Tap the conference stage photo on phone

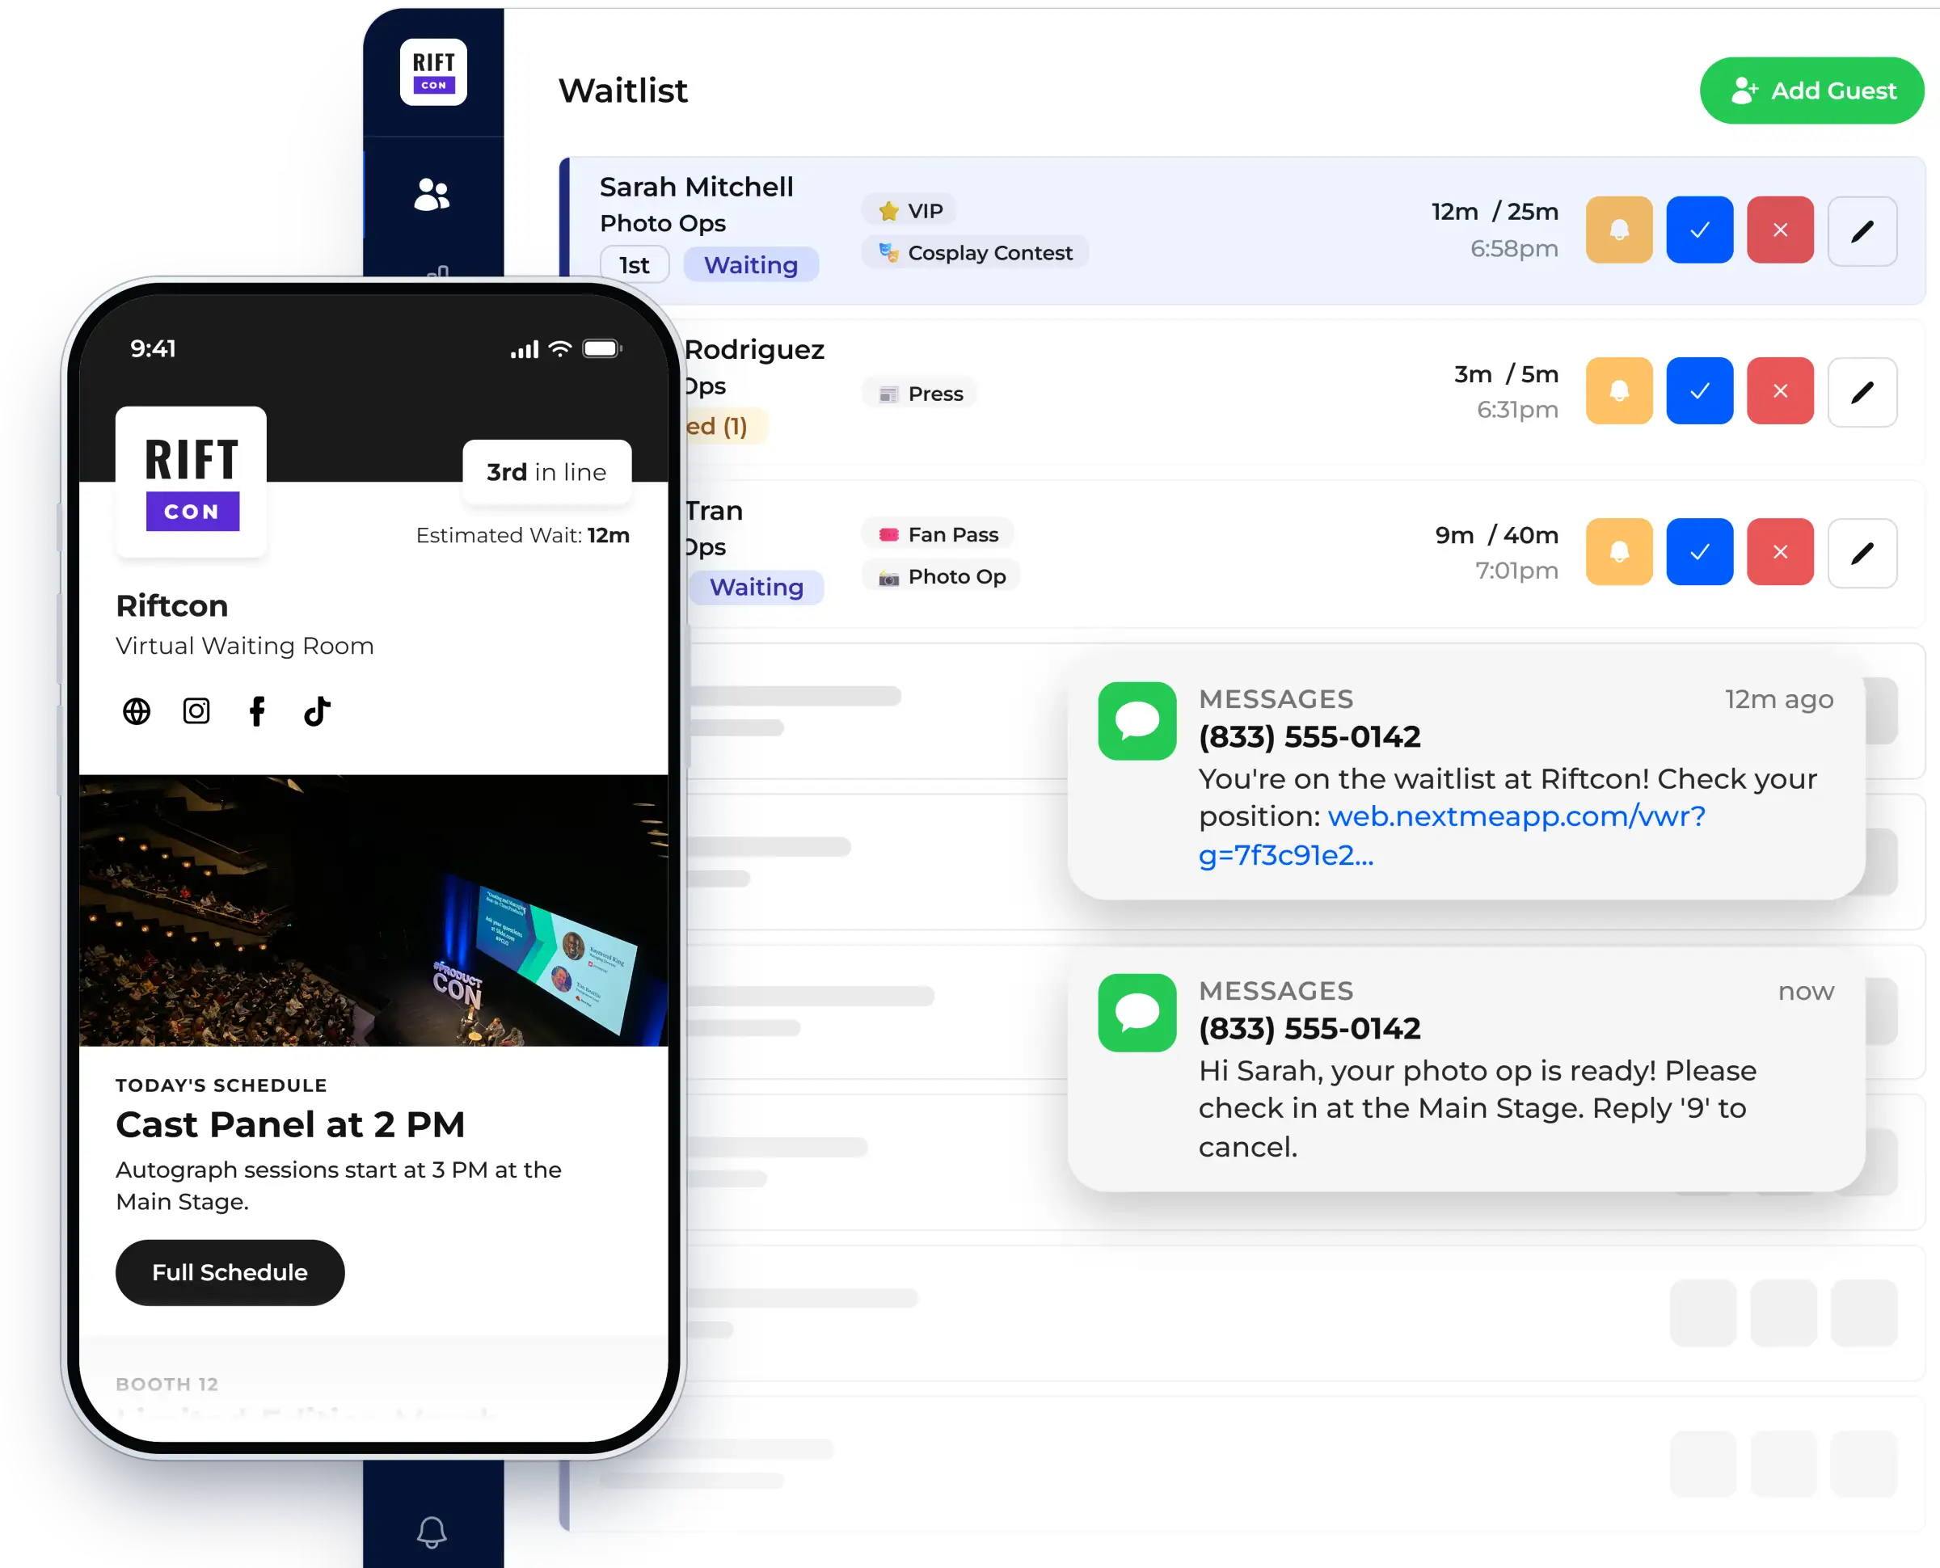click(x=374, y=910)
